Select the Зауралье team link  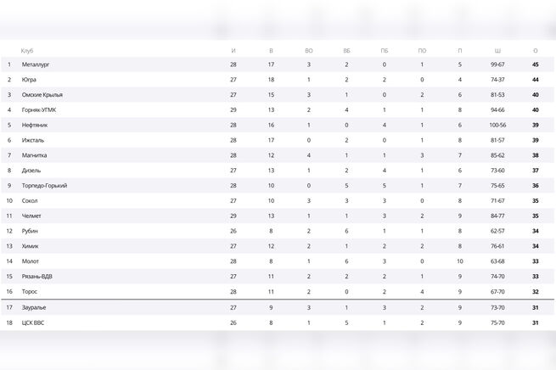(35, 308)
